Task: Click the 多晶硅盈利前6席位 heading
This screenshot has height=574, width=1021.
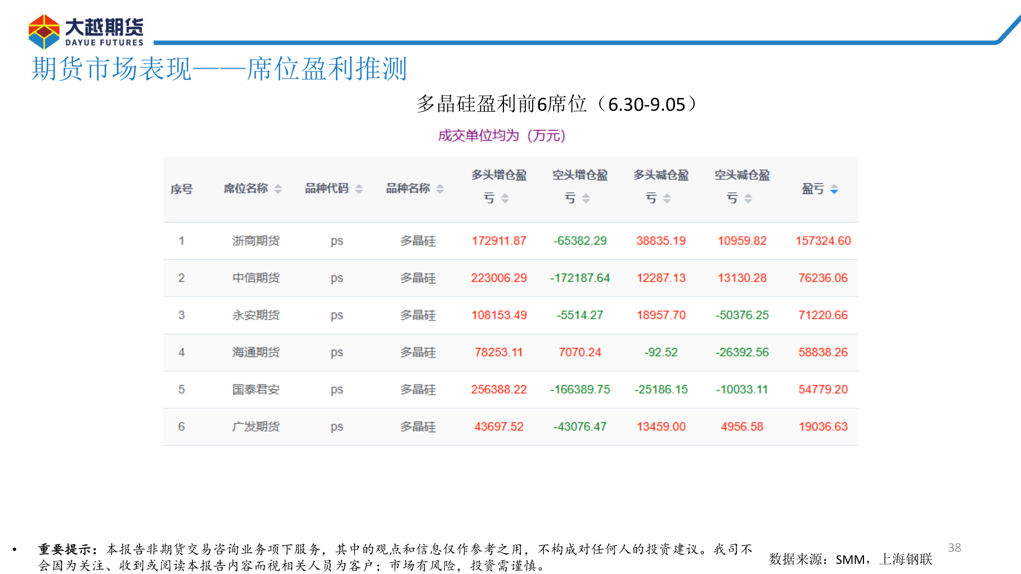Action: (x=556, y=103)
